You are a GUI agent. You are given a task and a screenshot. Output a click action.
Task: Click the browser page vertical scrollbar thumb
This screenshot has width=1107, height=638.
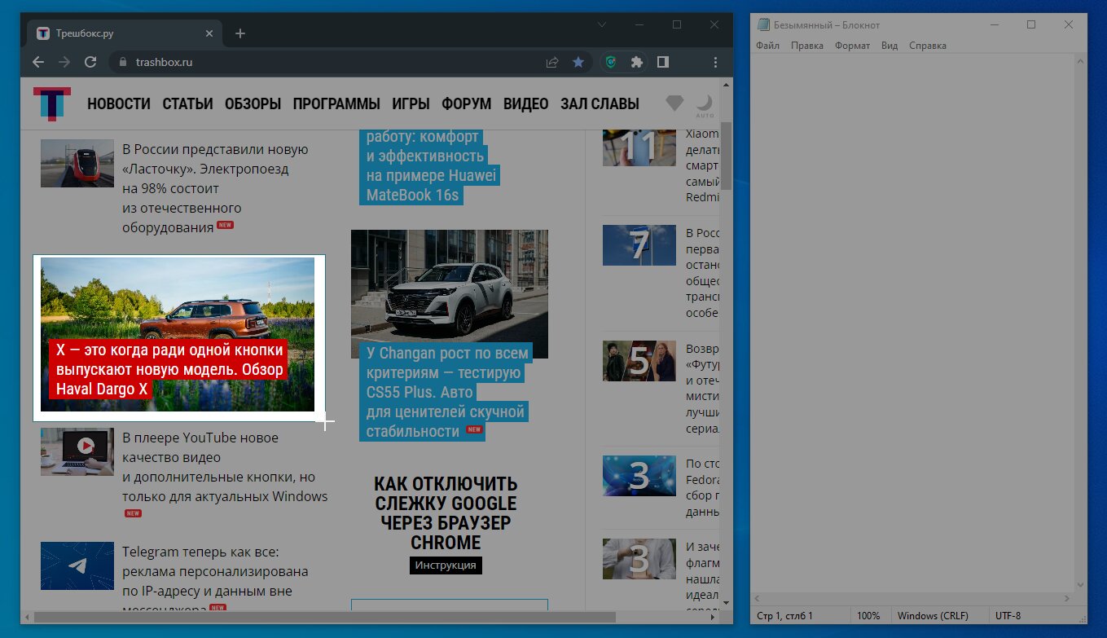pyautogui.click(x=726, y=155)
